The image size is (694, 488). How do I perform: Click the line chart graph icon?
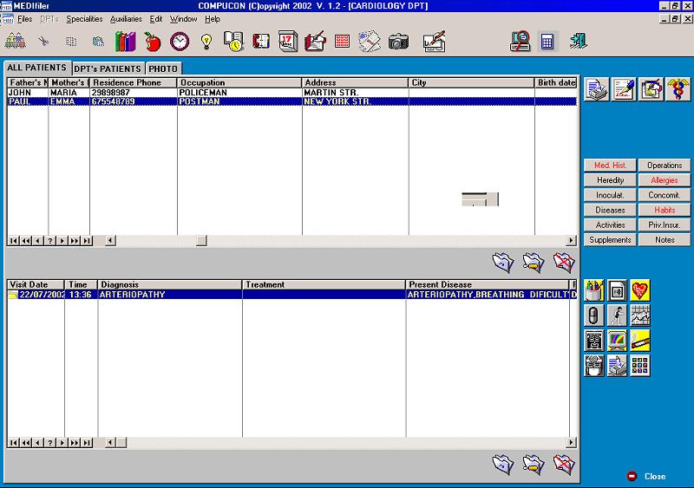point(640,316)
